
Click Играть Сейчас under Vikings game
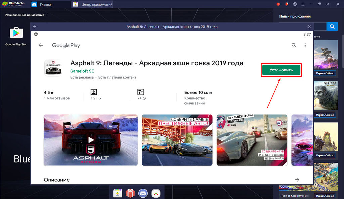(325, 115)
